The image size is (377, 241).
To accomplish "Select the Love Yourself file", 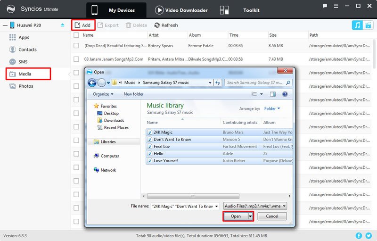I will 219,161.
